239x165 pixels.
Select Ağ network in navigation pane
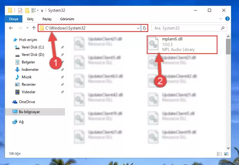coord(18,122)
